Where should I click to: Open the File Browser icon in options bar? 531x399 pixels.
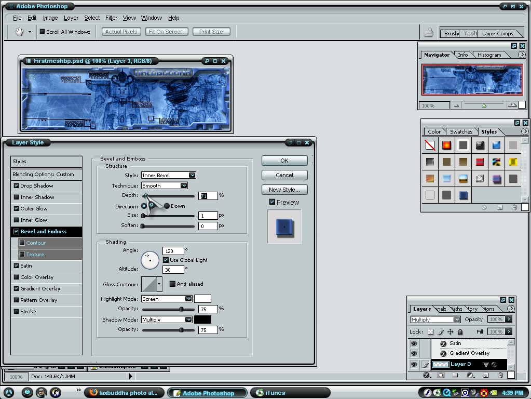pyautogui.click(x=429, y=32)
